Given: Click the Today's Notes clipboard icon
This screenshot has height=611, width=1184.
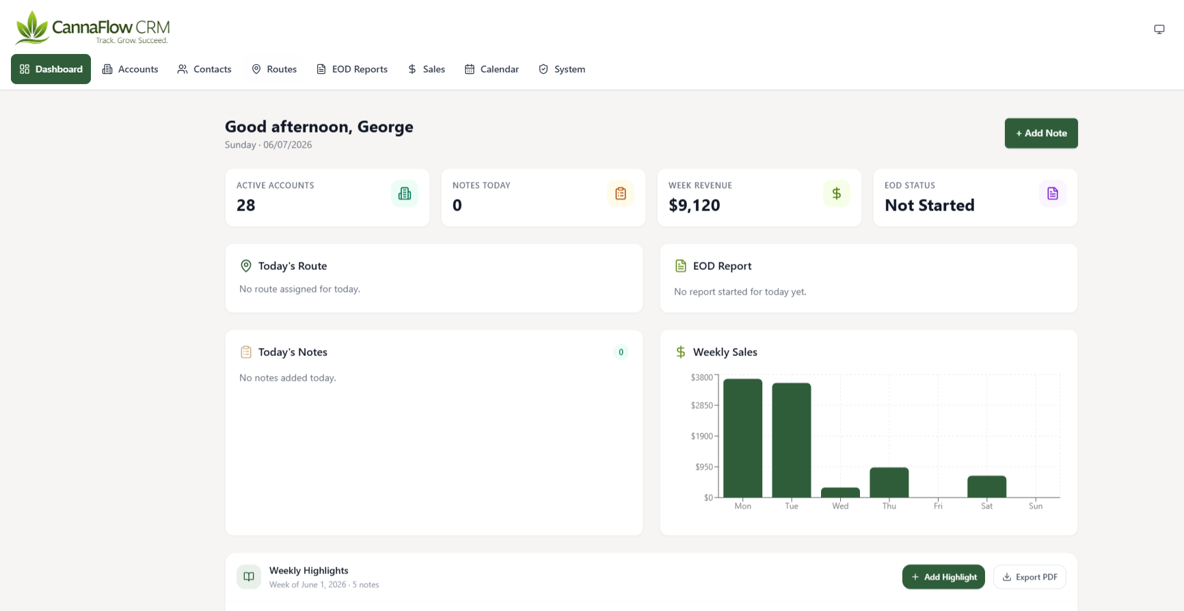Looking at the screenshot, I should [x=246, y=352].
